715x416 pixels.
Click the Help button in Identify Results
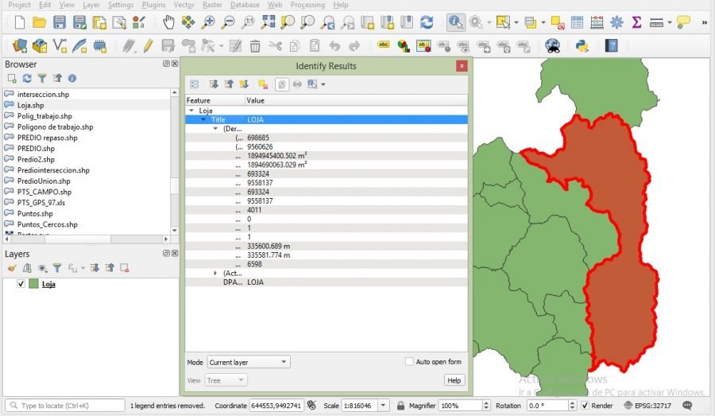(x=454, y=380)
